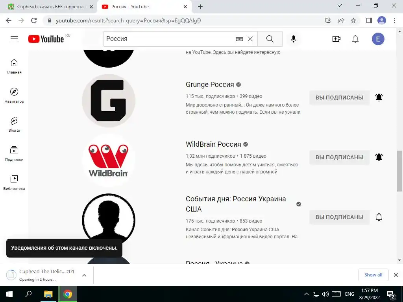The height and width of the screenshot is (302, 403).
Task: Open the Windows Start menu
Action: (9, 294)
